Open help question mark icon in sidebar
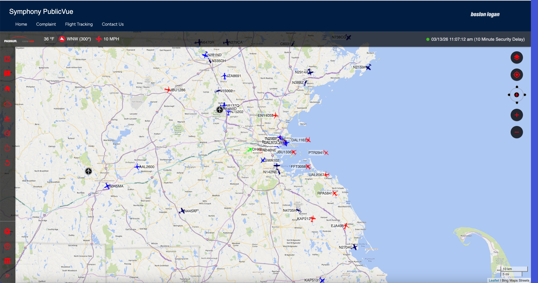The width and height of the screenshot is (538, 283). [7, 246]
